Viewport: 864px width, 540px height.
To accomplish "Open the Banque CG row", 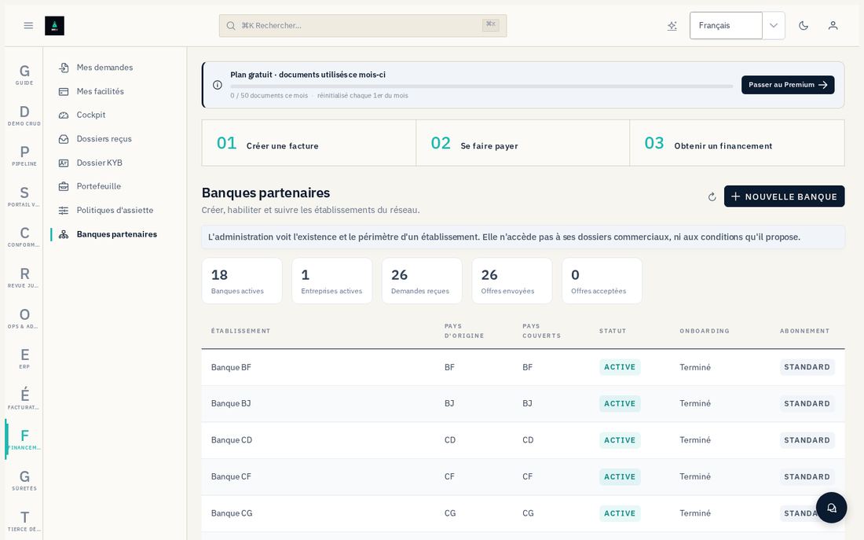I will [x=523, y=513].
